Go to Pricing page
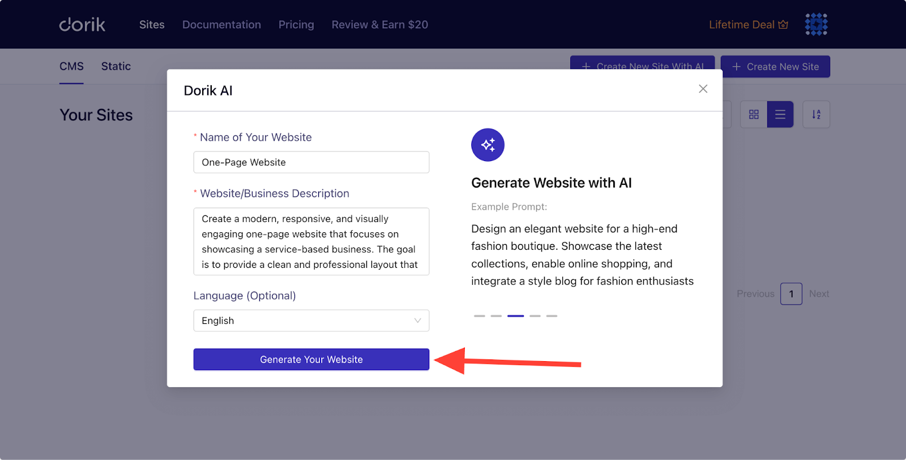Viewport: 906px width, 460px height. (x=296, y=24)
